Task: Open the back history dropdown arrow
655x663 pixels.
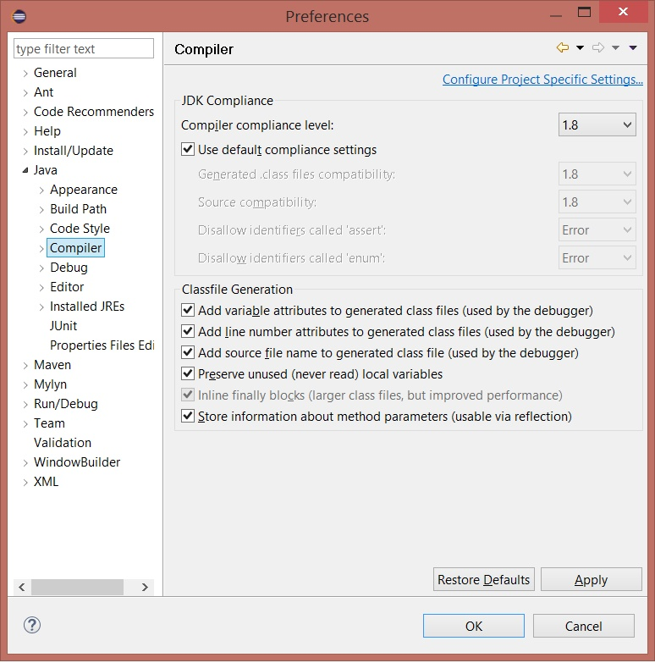Action: 581,47
